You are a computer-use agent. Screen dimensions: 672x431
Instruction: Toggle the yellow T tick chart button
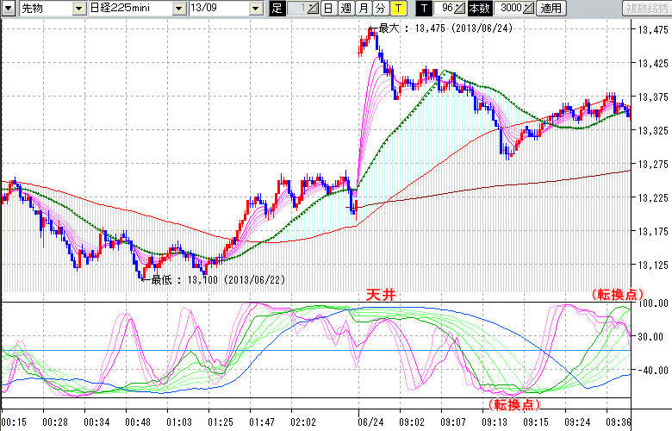398,9
